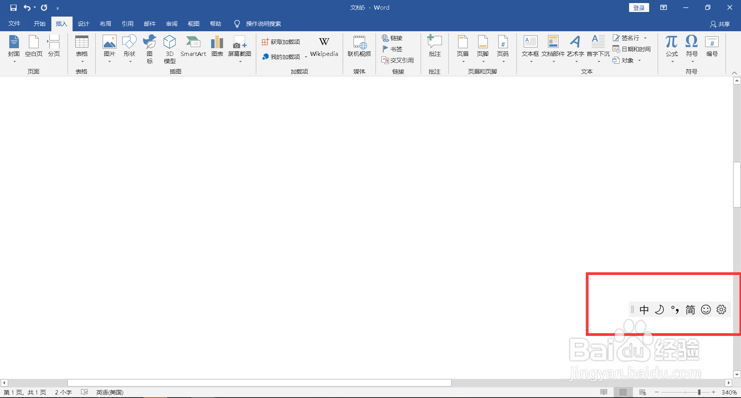
Task: Save the document with the floppy disk icon
Action: 14,8
